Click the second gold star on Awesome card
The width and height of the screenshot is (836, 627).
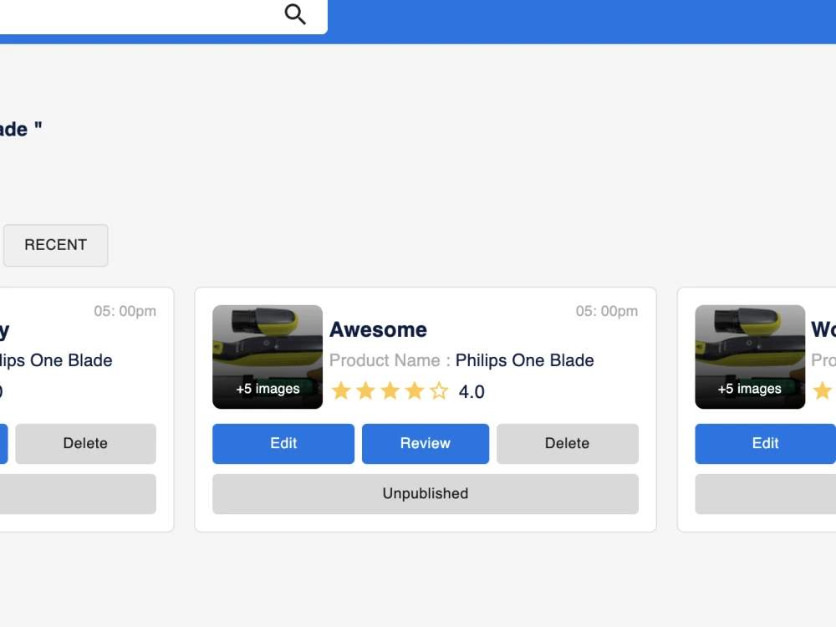tap(366, 390)
